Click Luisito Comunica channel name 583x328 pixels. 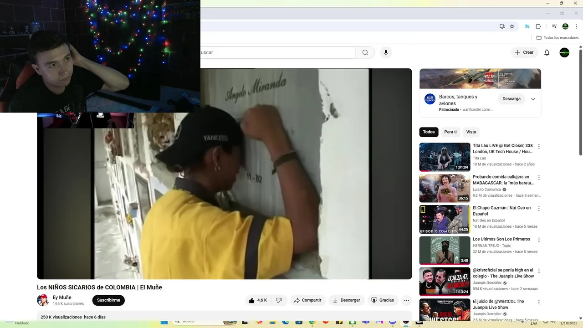click(x=487, y=190)
